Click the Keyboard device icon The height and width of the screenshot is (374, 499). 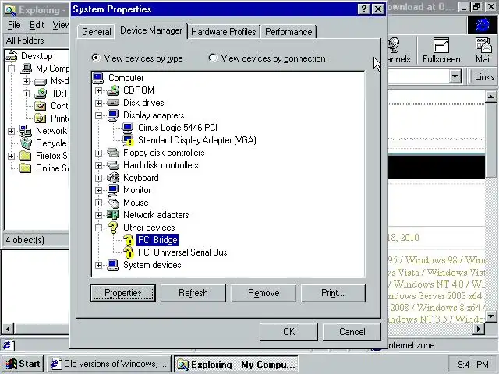[x=113, y=178]
